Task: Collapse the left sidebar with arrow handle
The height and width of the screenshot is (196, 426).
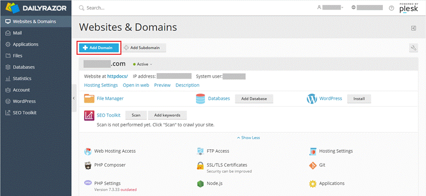Action: [74, 98]
